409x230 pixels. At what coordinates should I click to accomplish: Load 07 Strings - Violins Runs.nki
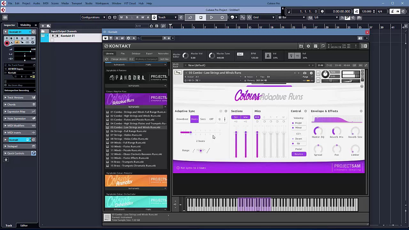click(126, 135)
